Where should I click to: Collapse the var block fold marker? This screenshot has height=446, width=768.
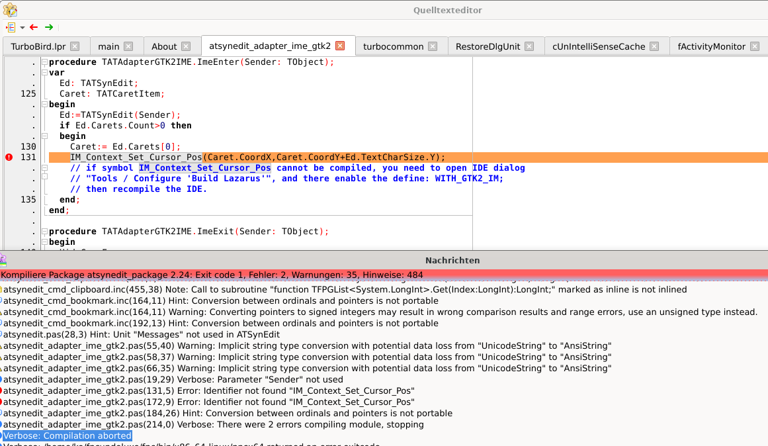click(x=44, y=73)
